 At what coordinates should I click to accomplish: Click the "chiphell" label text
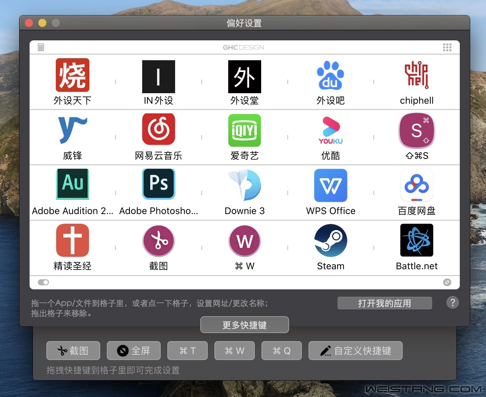point(417,101)
